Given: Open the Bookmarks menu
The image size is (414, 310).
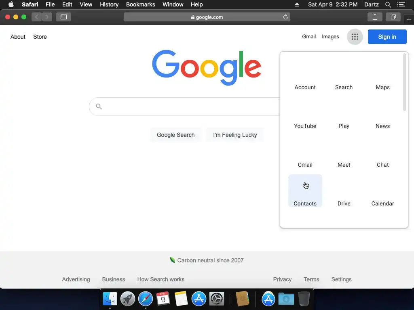Looking at the screenshot, I should click(140, 4).
